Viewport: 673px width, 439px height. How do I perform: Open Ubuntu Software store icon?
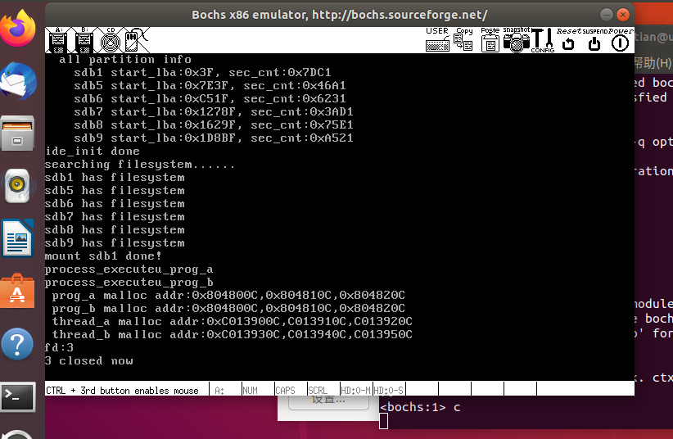click(17, 292)
